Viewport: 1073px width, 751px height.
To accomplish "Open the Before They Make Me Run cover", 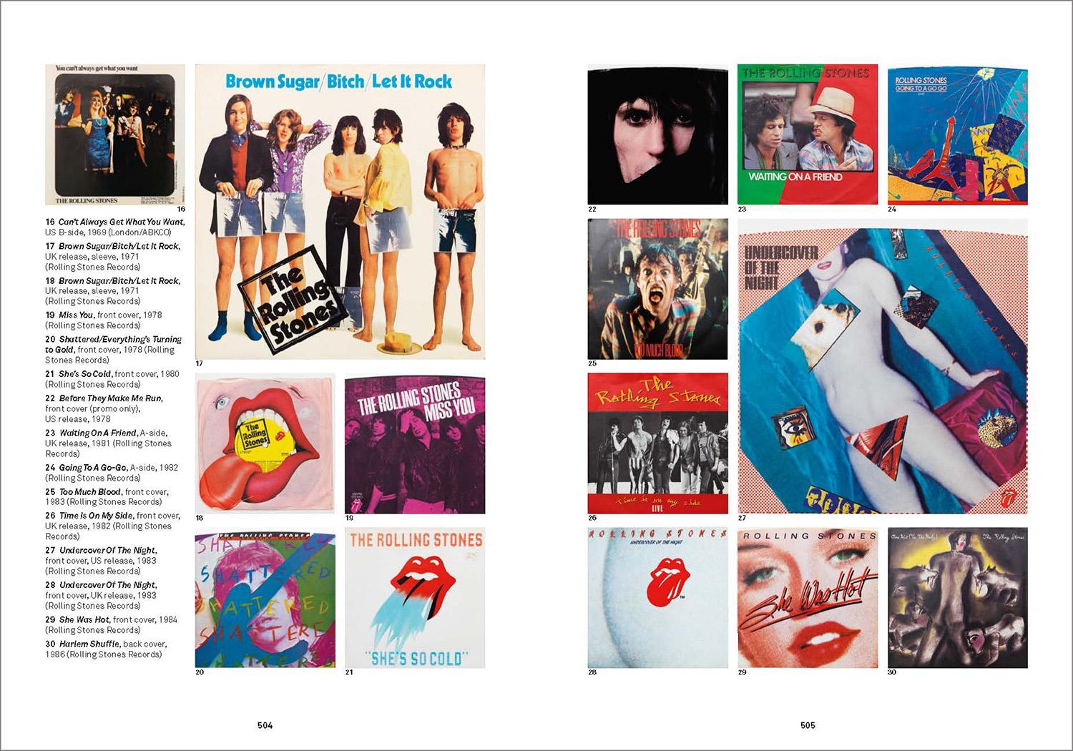I will coord(657,134).
